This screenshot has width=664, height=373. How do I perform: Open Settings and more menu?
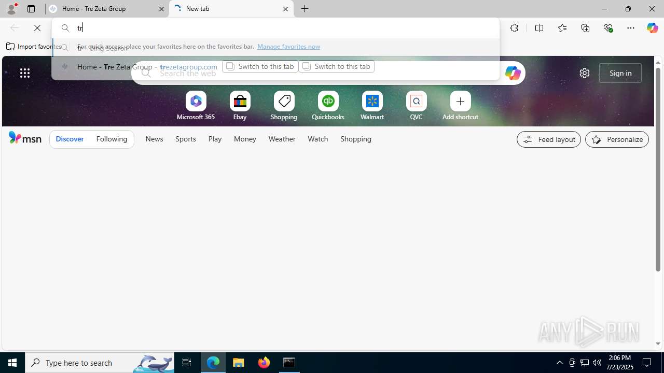tap(631, 28)
